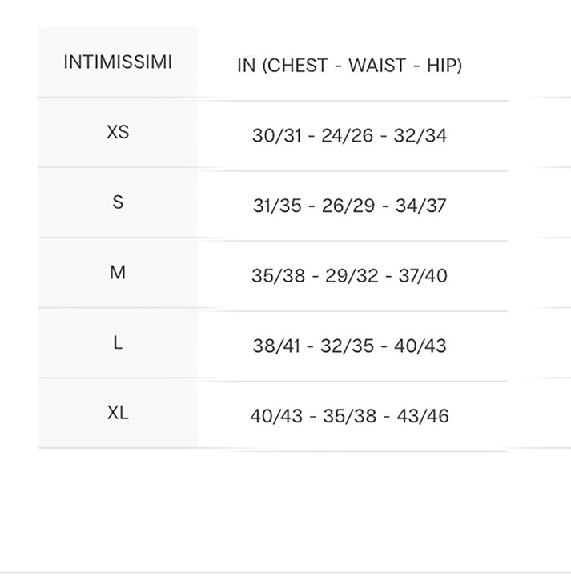Click the INTIMISSIMI column header

point(118,62)
